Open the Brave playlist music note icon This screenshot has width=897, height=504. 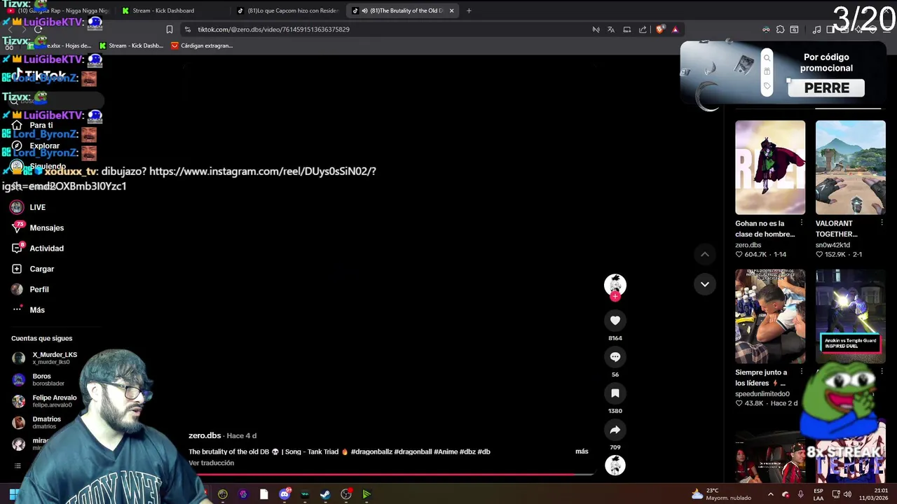[x=816, y=29]
